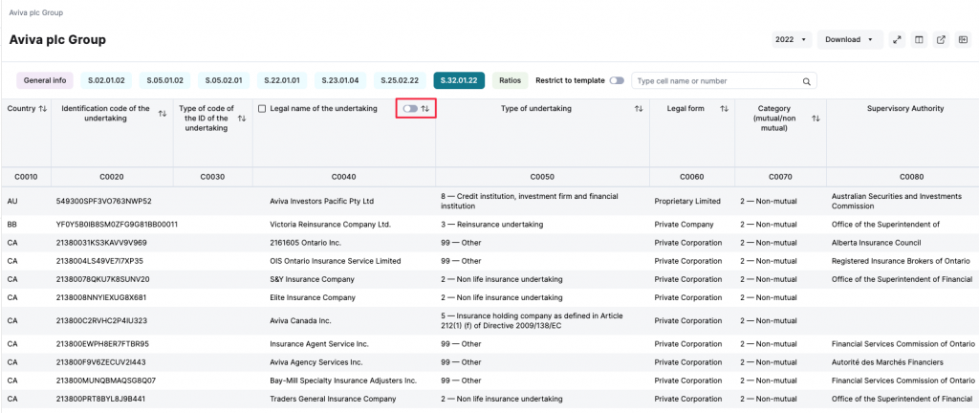Image resolution: width=979 pixels, height=413 pixels.
Task: Sort by Identification code of the undertaking
Action: click(x=162, y=114)
